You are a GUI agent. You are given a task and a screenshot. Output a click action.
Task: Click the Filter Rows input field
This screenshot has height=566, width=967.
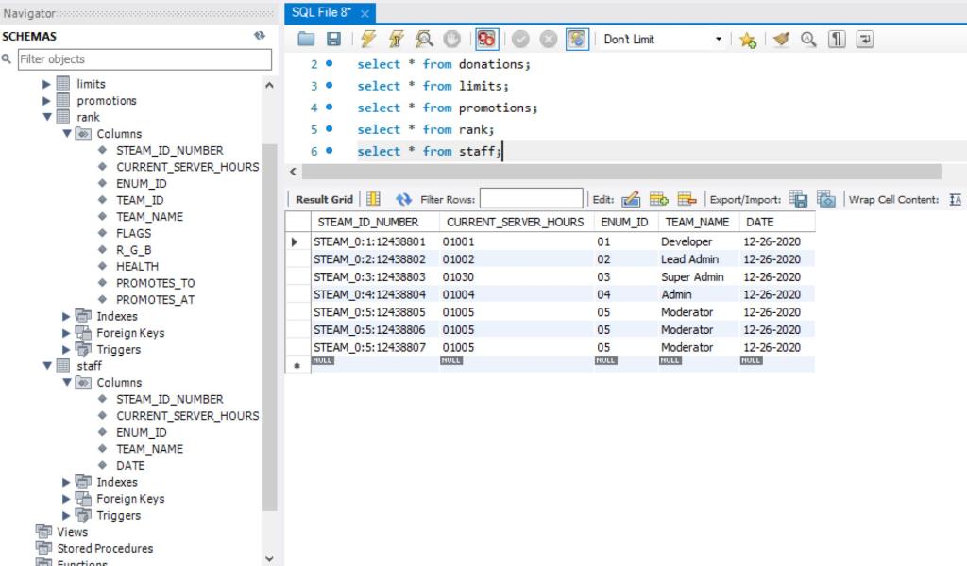pos(534,198)
